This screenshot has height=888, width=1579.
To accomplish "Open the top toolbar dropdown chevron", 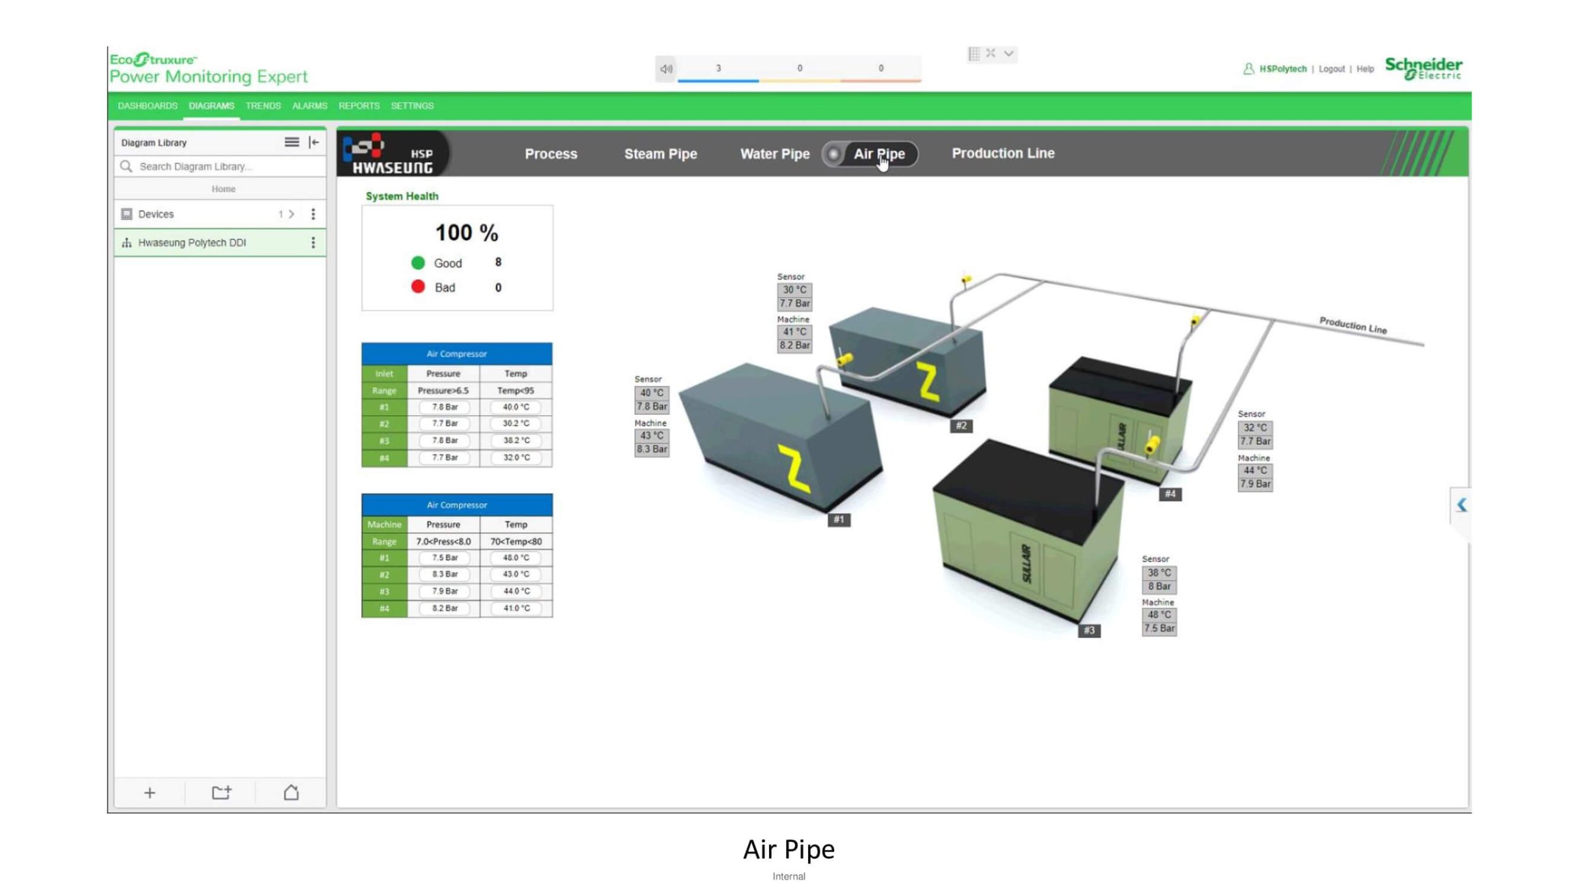I will [x=1008, y=54].
